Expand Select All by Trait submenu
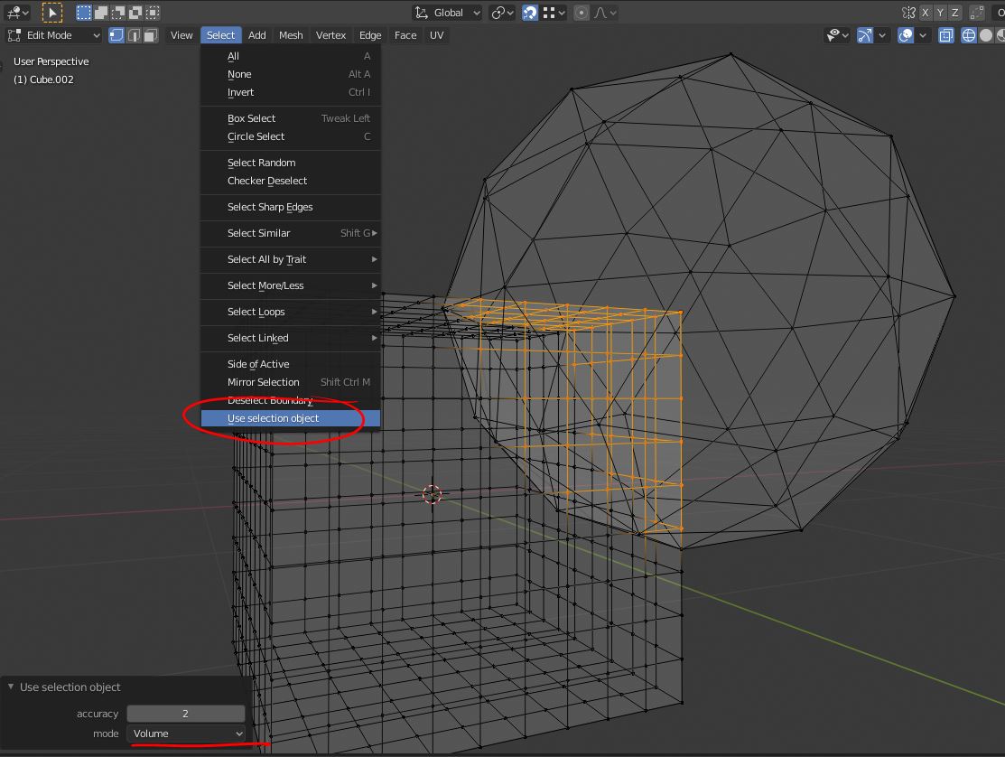This screenshot has height=757, width=1005. point(291,259)
